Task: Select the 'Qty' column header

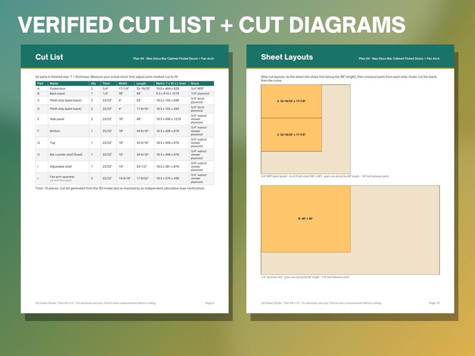Action: tap(95, 84)
